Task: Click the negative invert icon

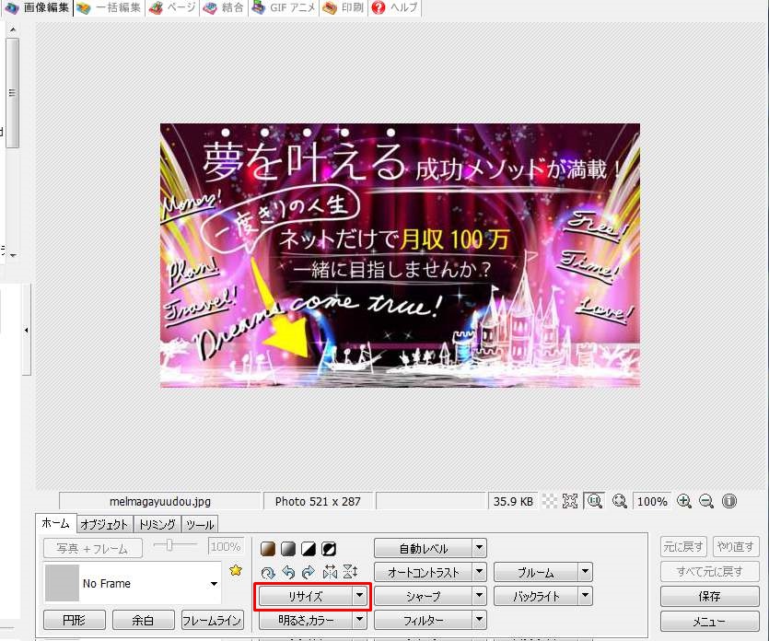Action: click(x=329, y=549)
